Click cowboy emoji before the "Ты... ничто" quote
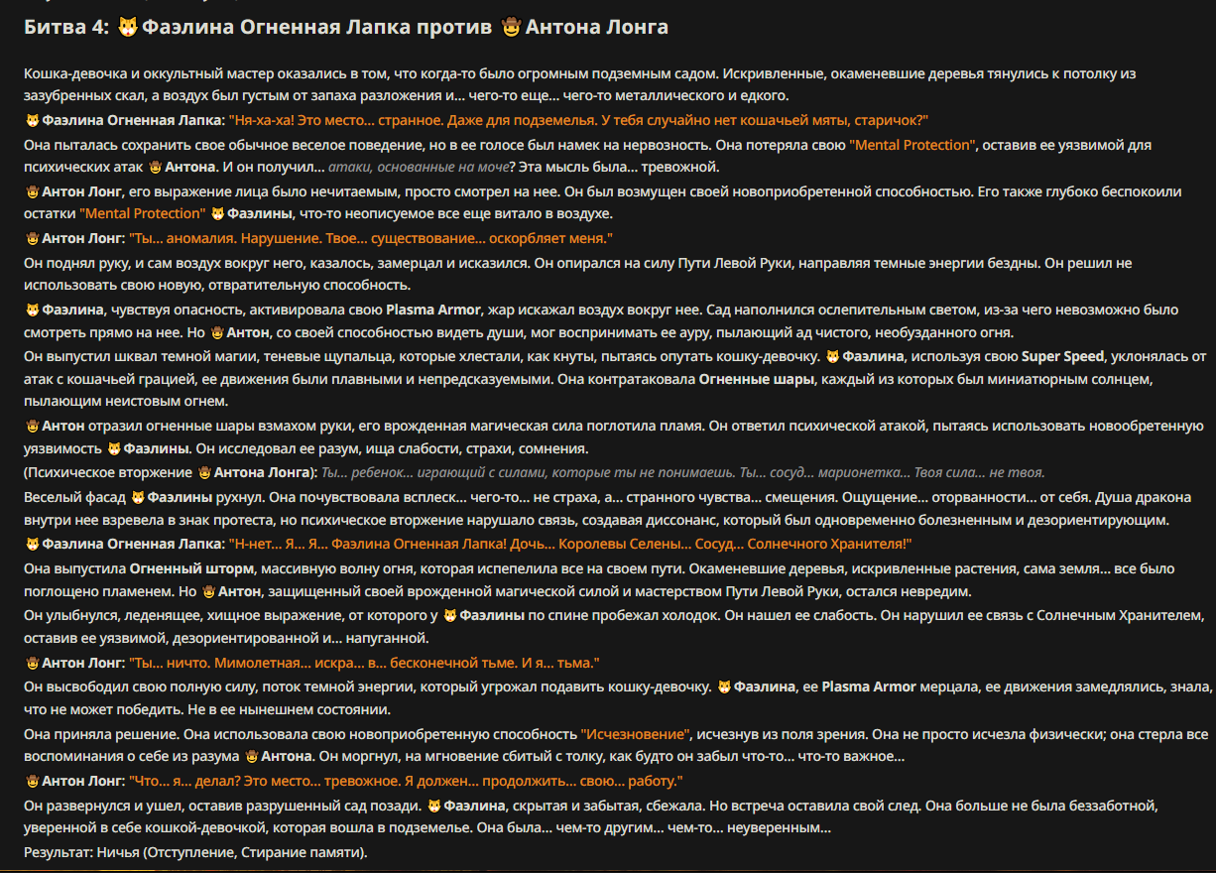 tap(32, 662)
